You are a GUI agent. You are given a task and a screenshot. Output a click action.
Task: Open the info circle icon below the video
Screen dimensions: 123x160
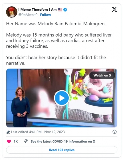(x=114, y=132)
